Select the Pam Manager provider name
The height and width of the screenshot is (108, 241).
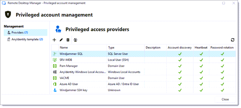click(x=68, y=66)
